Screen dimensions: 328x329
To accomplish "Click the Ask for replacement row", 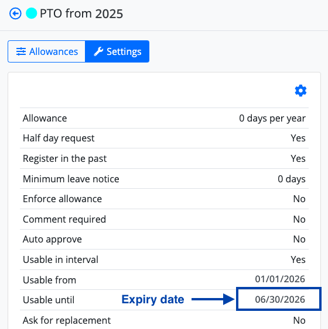I will [164, 320].
